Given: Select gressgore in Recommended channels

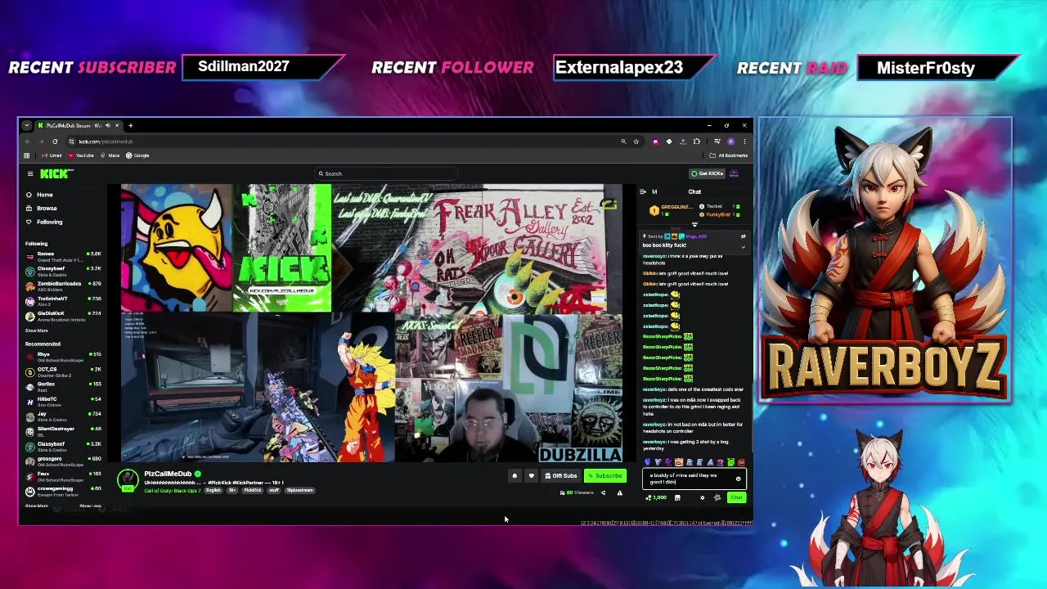Looking at the screenshot, I should coord(64,461).
